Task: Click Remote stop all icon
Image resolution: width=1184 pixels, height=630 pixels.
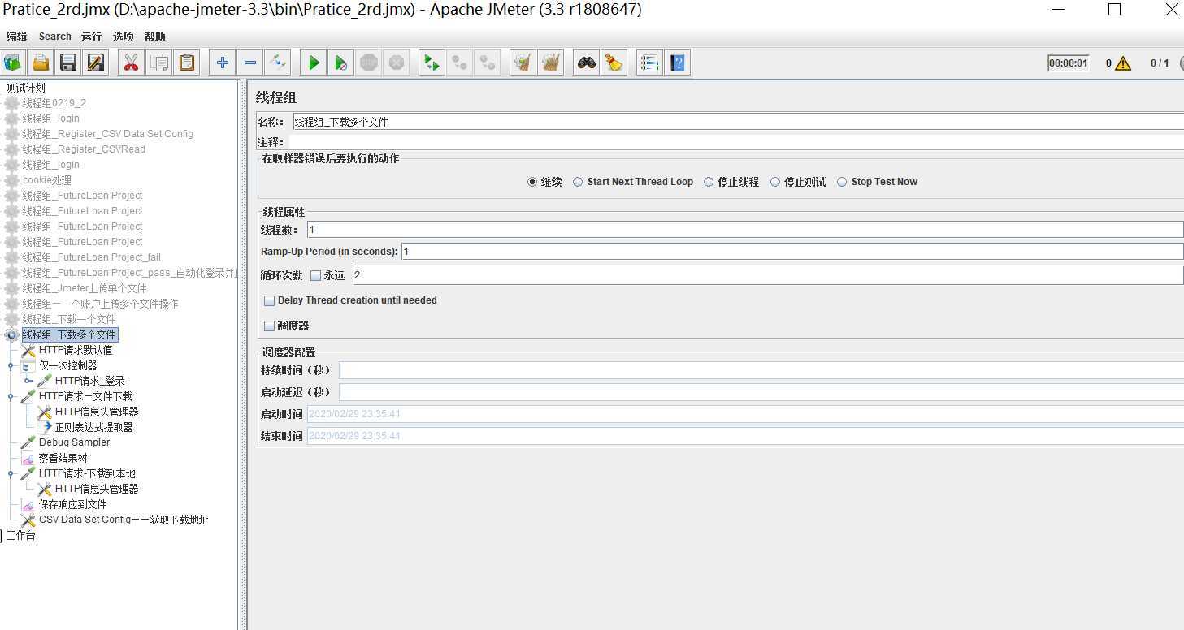Action: point(460,63)
